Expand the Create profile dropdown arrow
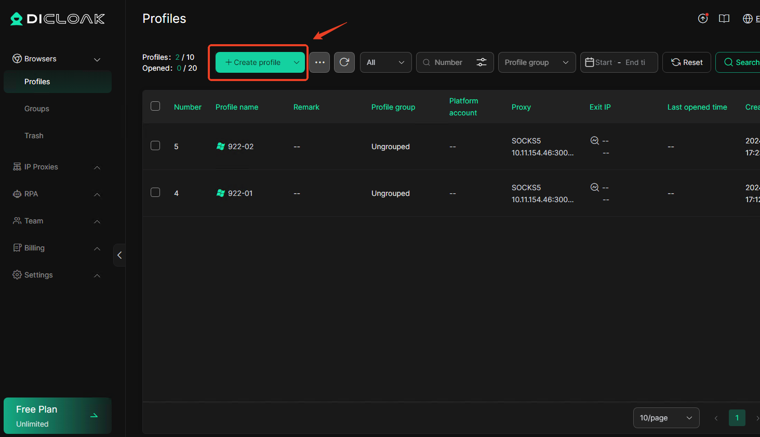Image resolution: width=760 pixels, height=437 pixels. 297,62
